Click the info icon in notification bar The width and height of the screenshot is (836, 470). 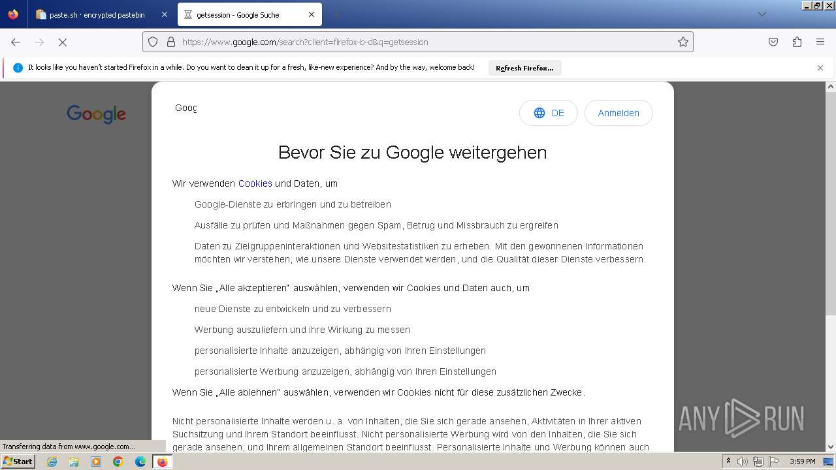[18, 68]
